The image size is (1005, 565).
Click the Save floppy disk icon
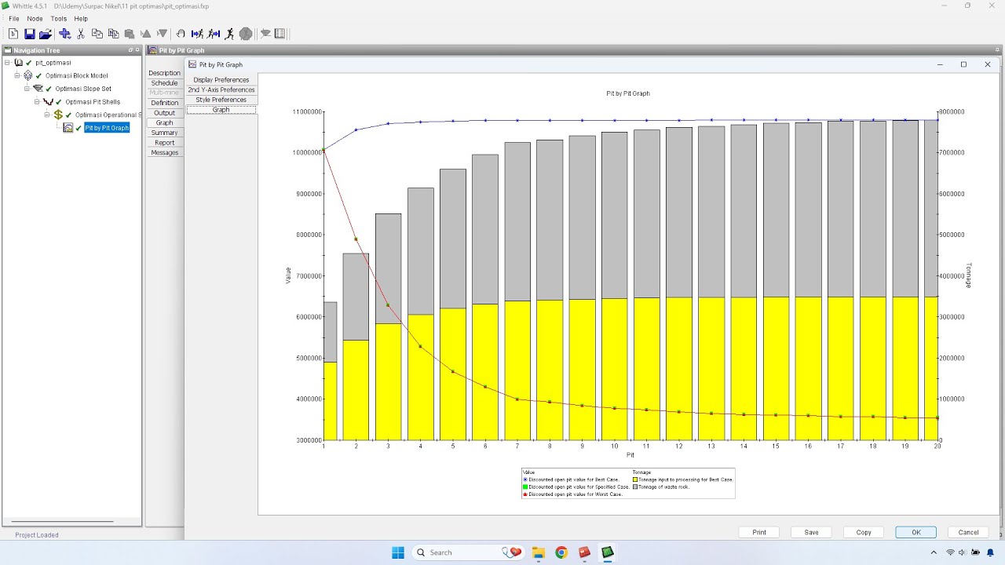29,34
